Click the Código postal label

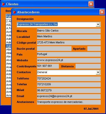(26, 43)
